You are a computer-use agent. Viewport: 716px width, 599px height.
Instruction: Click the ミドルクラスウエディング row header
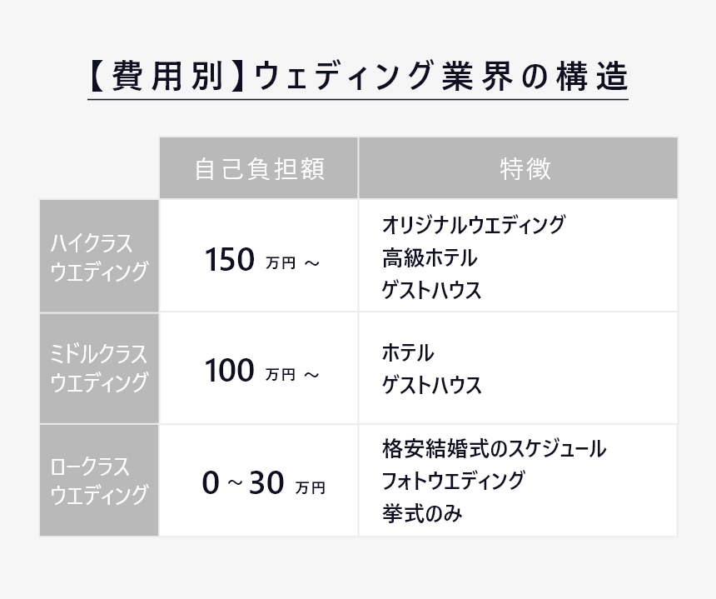pos(99,368)
